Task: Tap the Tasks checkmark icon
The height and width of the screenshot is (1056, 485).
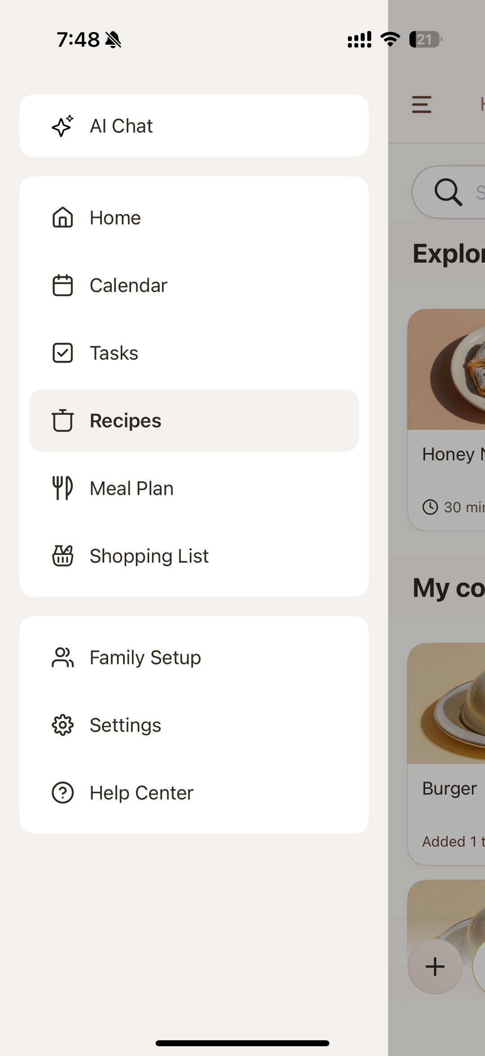Action: pyautogui.click(x=62, y=353)
